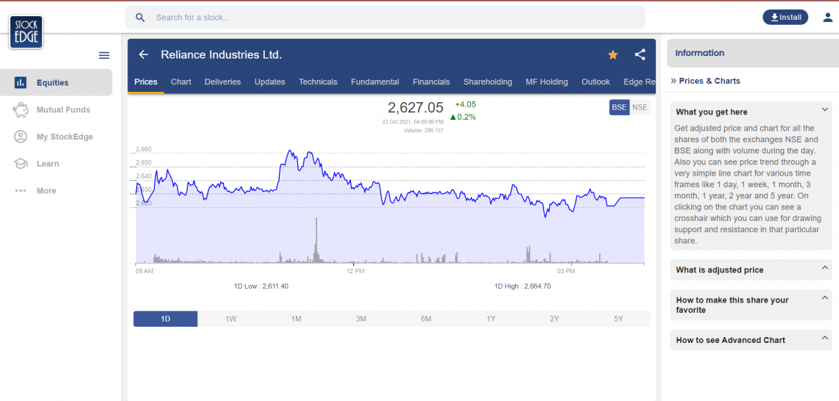Select the 1D time frame

tap(166, 319)
